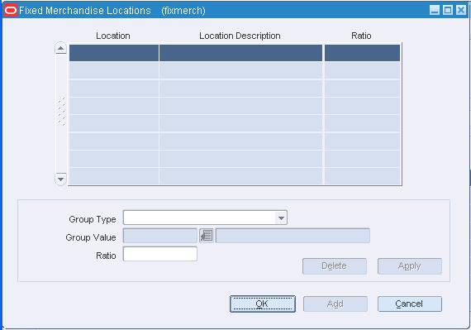
Task: Click the Ratio input field
Action: 160,254
